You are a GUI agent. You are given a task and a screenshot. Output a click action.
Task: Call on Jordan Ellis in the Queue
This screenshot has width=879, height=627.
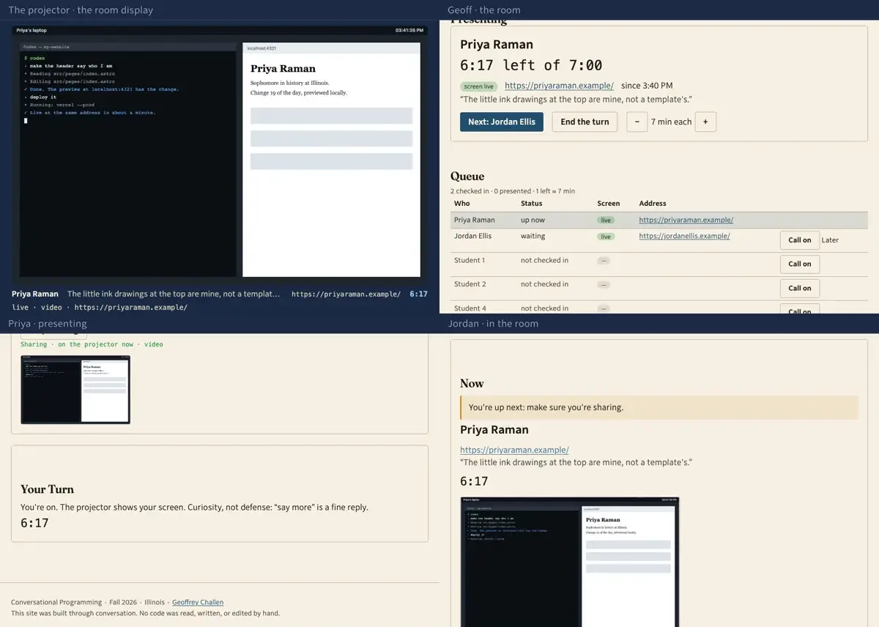coord(800,240)
